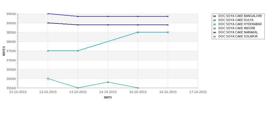Click the 37500 data point on 13-10-2015
The image size is (266, 117).
point(78,51)
